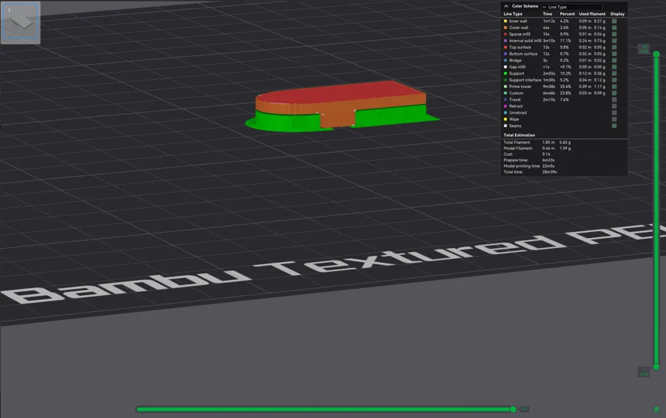
Task: Click the Gap infill row label
Action: pyautogui.click(x=517, y=67)
